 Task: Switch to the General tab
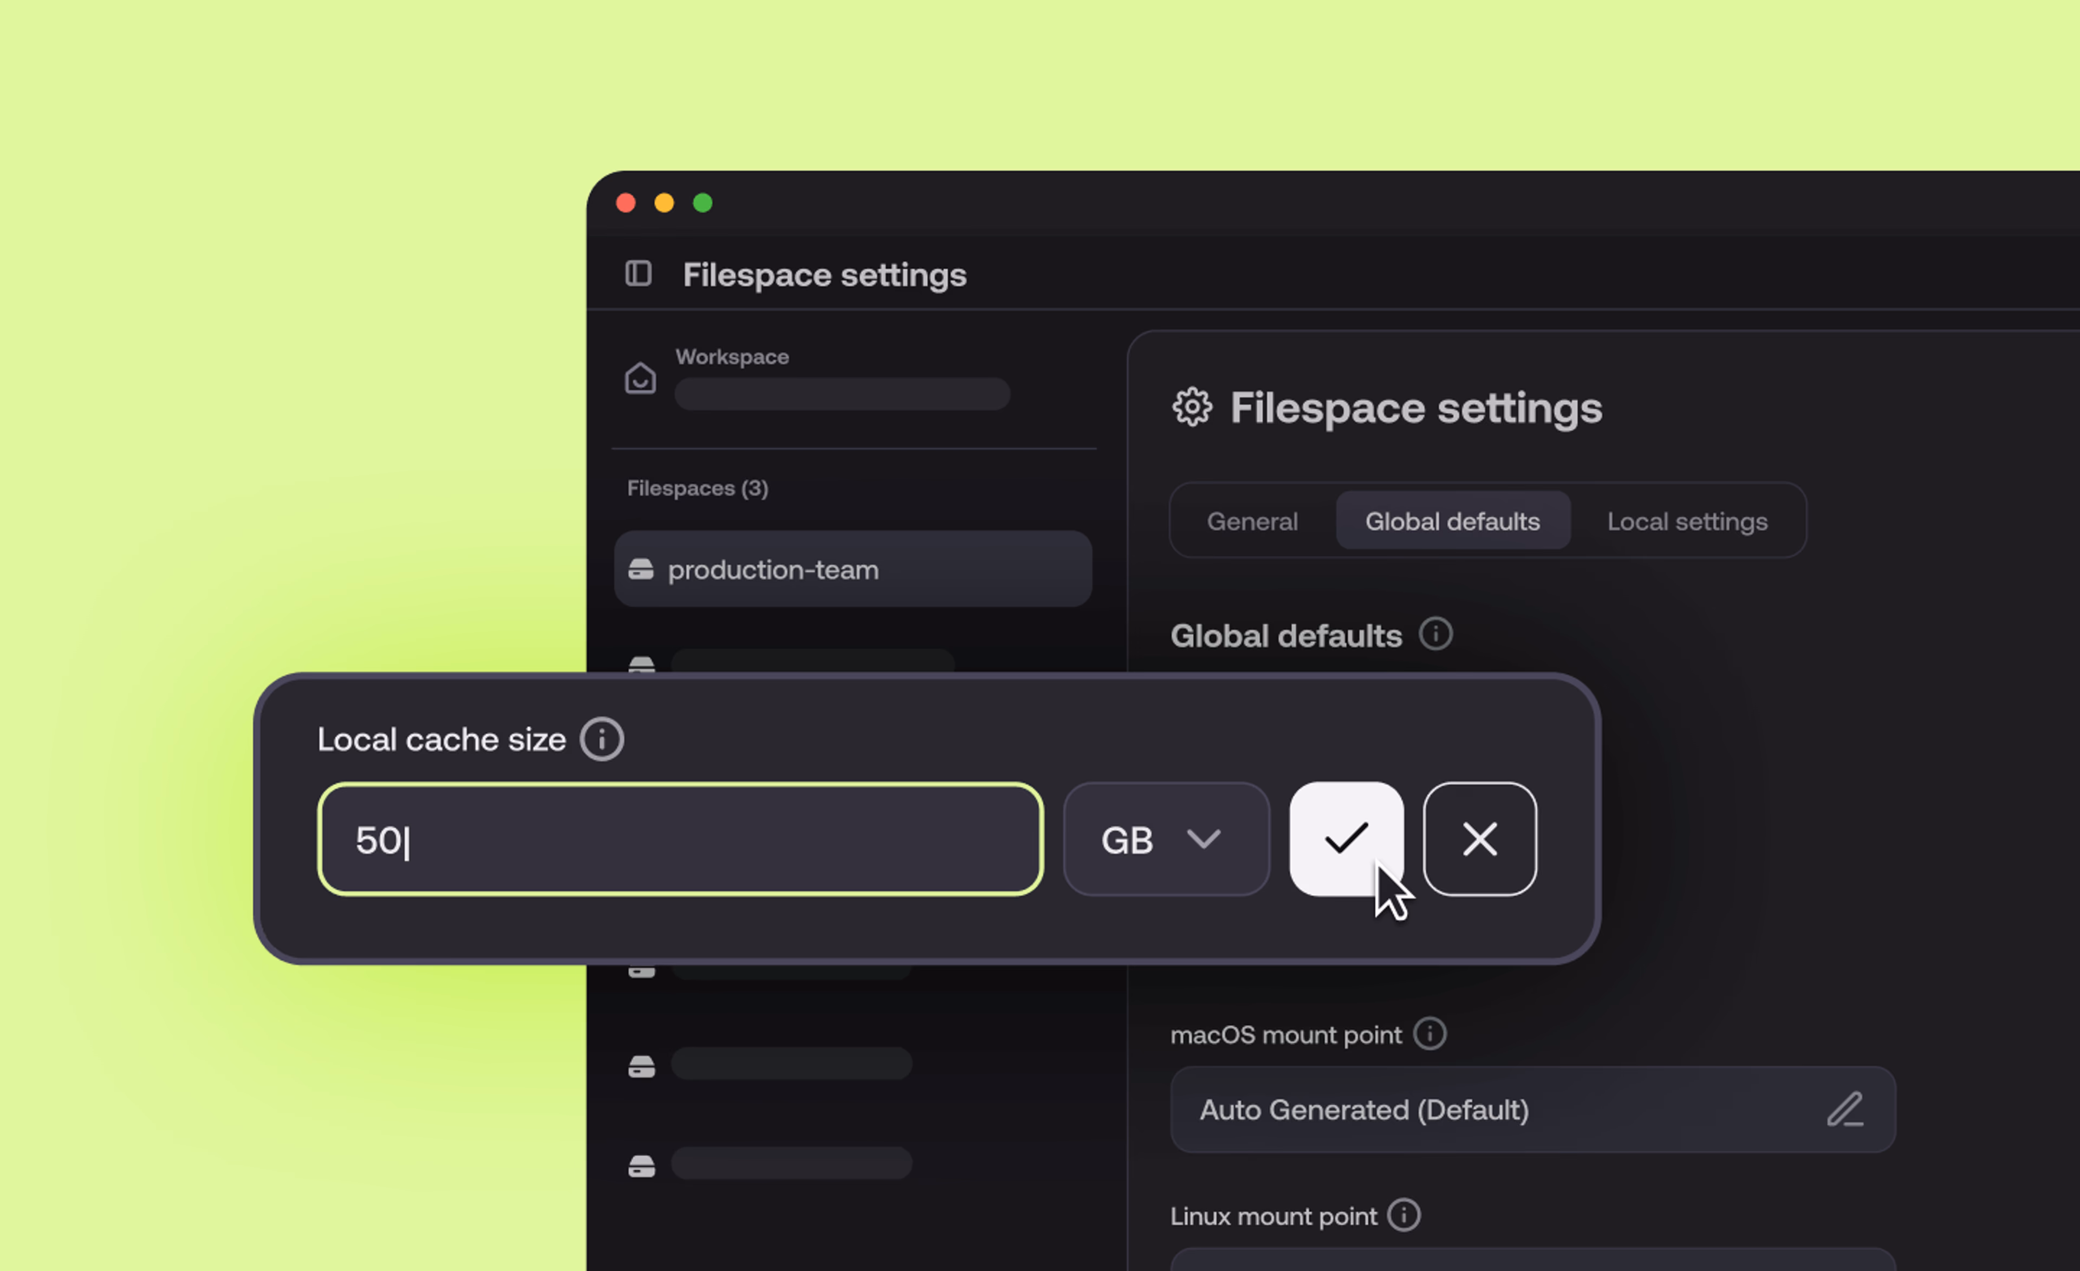(x=1253, y=521)
